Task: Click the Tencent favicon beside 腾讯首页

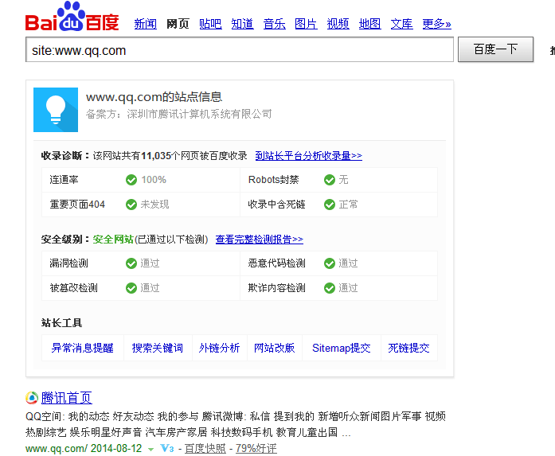Action: 32,398
